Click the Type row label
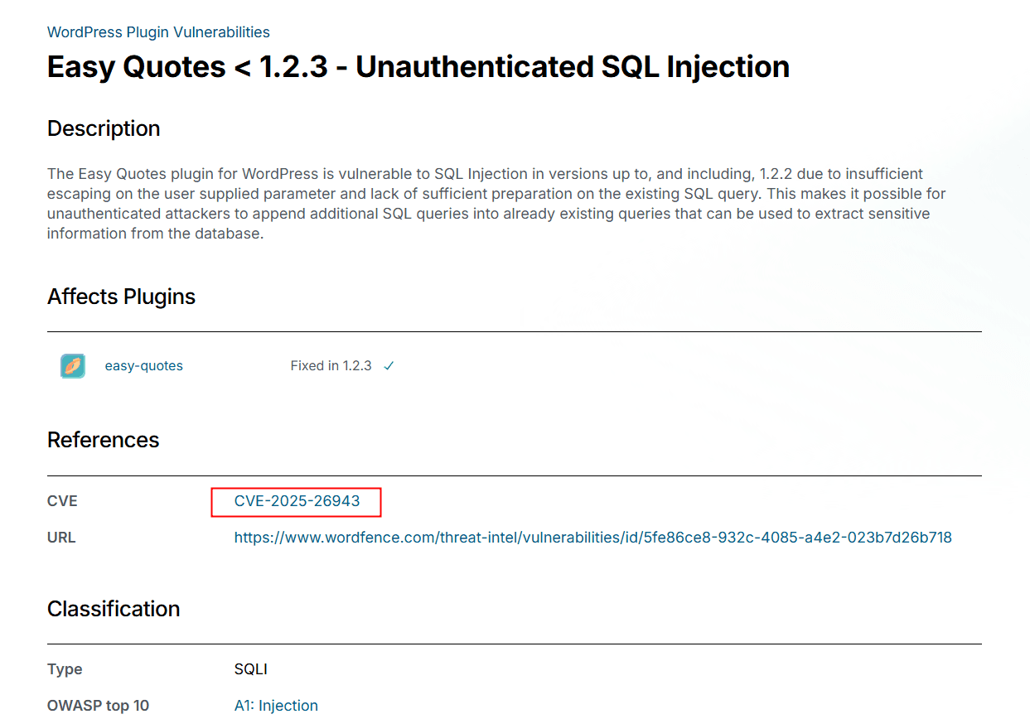Screen dimensions: 1030x719 (x=65, y=669)
